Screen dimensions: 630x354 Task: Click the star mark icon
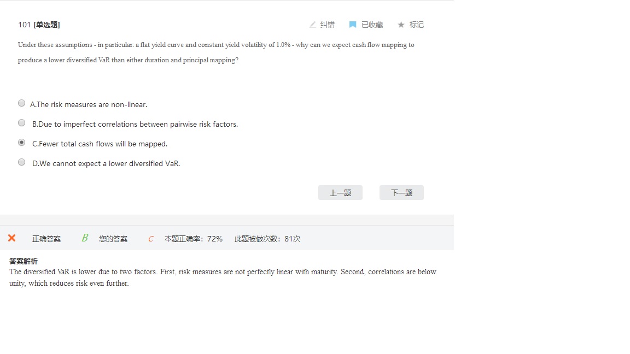(401, 25)
